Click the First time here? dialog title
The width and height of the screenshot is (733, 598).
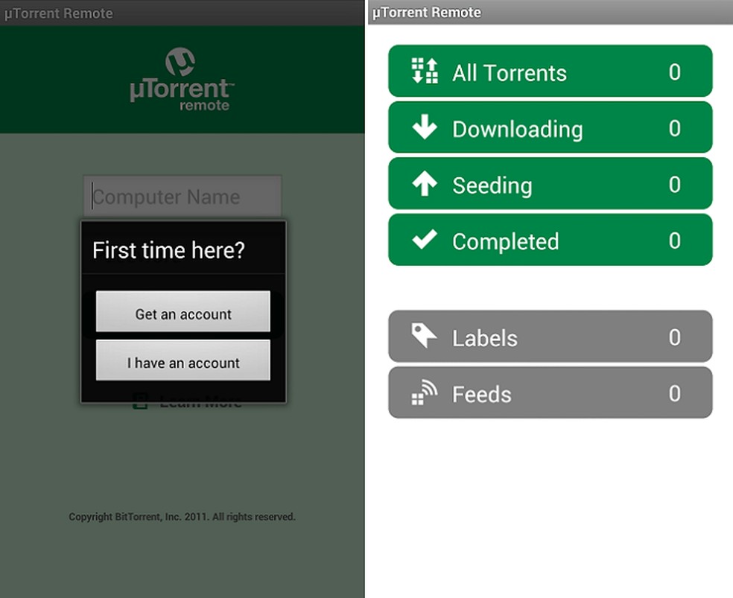pos(168,250)
